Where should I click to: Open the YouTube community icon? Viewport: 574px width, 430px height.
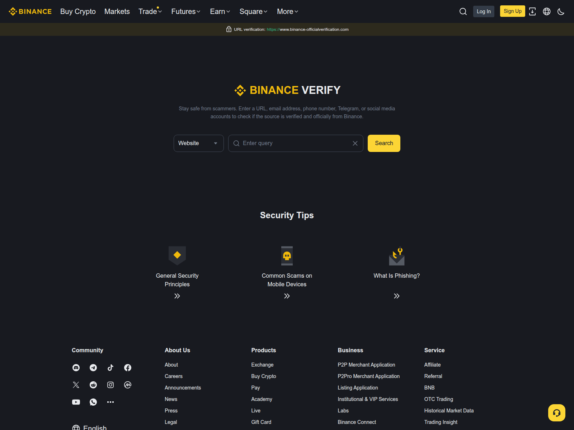[76, 402]
